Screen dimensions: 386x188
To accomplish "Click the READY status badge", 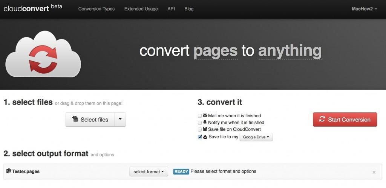I will 181,171.
